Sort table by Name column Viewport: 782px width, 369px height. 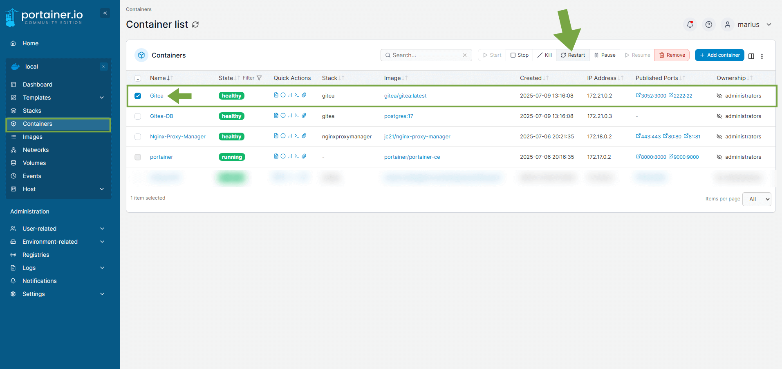pyautogui.click(x=161, y=78)
